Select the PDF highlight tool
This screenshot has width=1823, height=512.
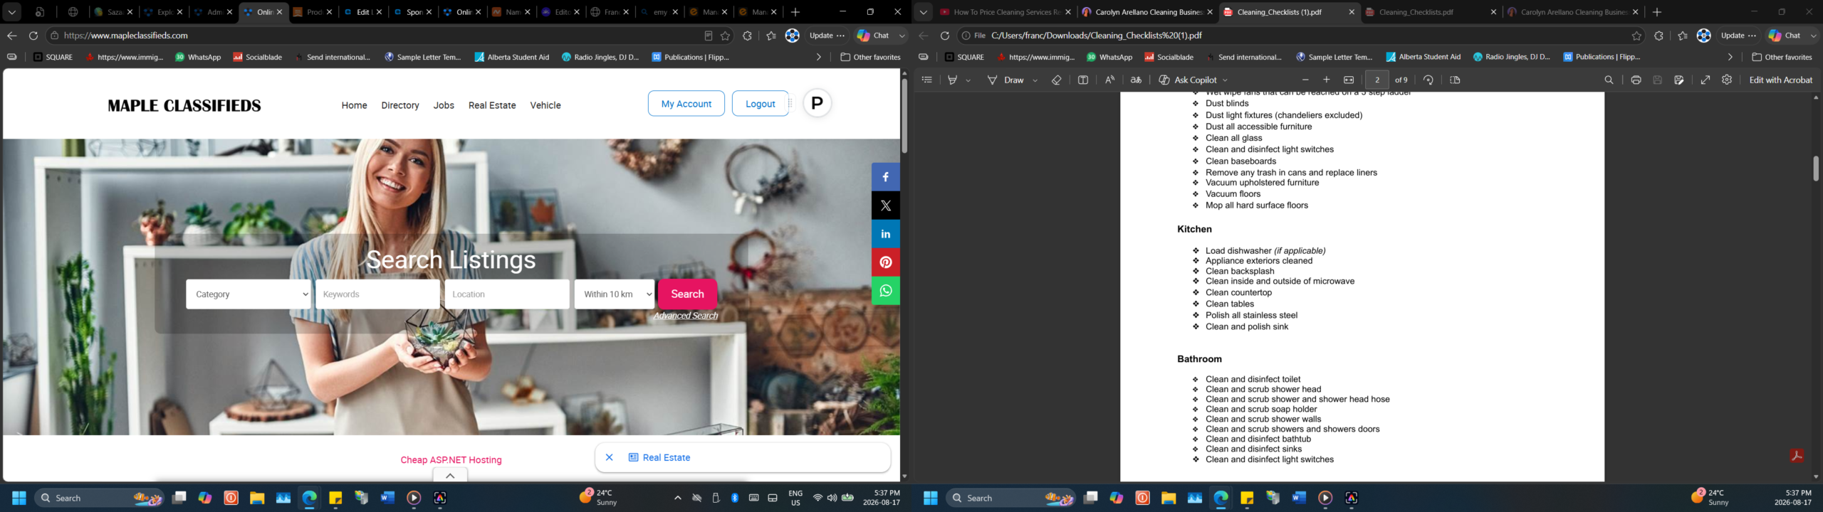point(953,80)
